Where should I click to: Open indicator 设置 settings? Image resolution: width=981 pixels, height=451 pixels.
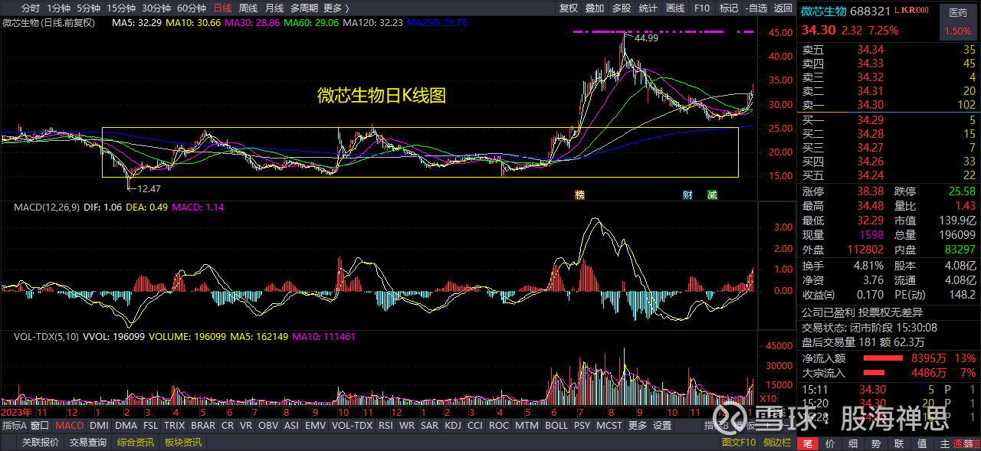(661, 426)
